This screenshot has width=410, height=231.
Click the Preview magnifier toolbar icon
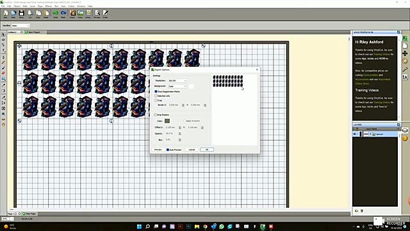click(x=97, y=14)
